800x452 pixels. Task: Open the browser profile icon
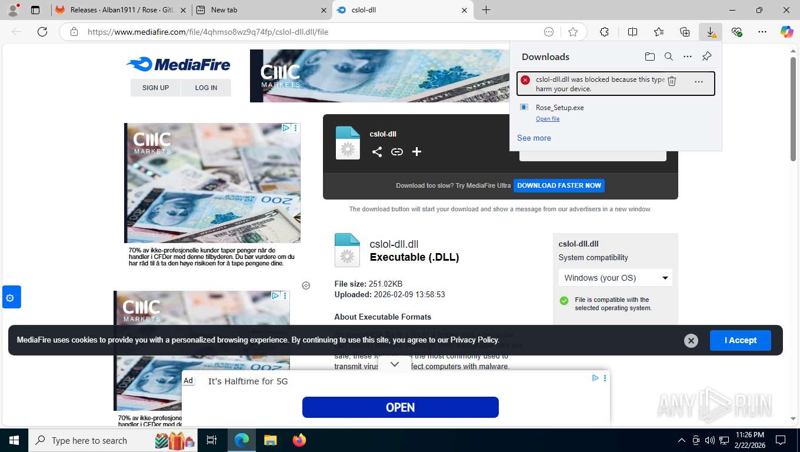[x=12, y=10]
